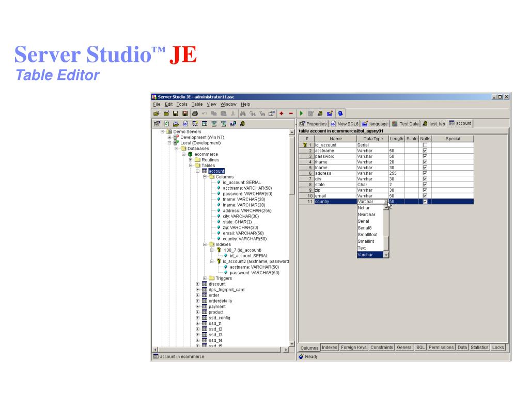Image resolution: width=529 pixels, height=396 pixels.
Task: Click the Open file toolbar icon
Action: (x=157, y=113)
